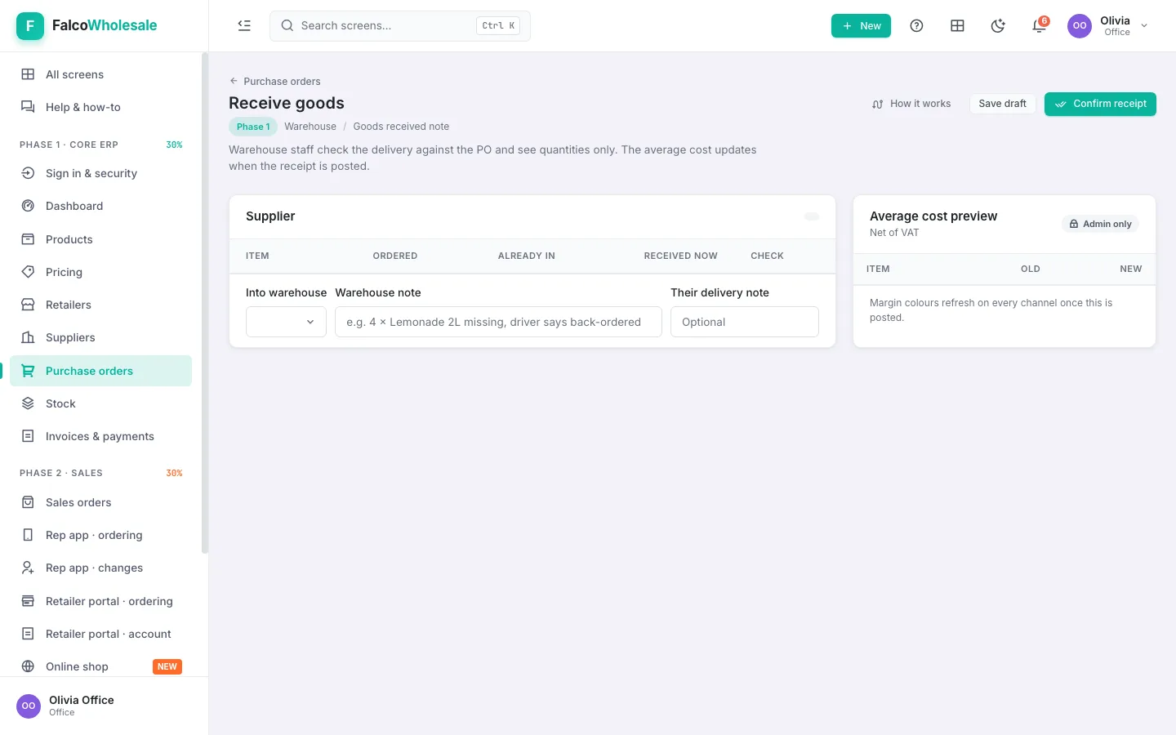Focus the Search screens field

(x=400, y=25)
